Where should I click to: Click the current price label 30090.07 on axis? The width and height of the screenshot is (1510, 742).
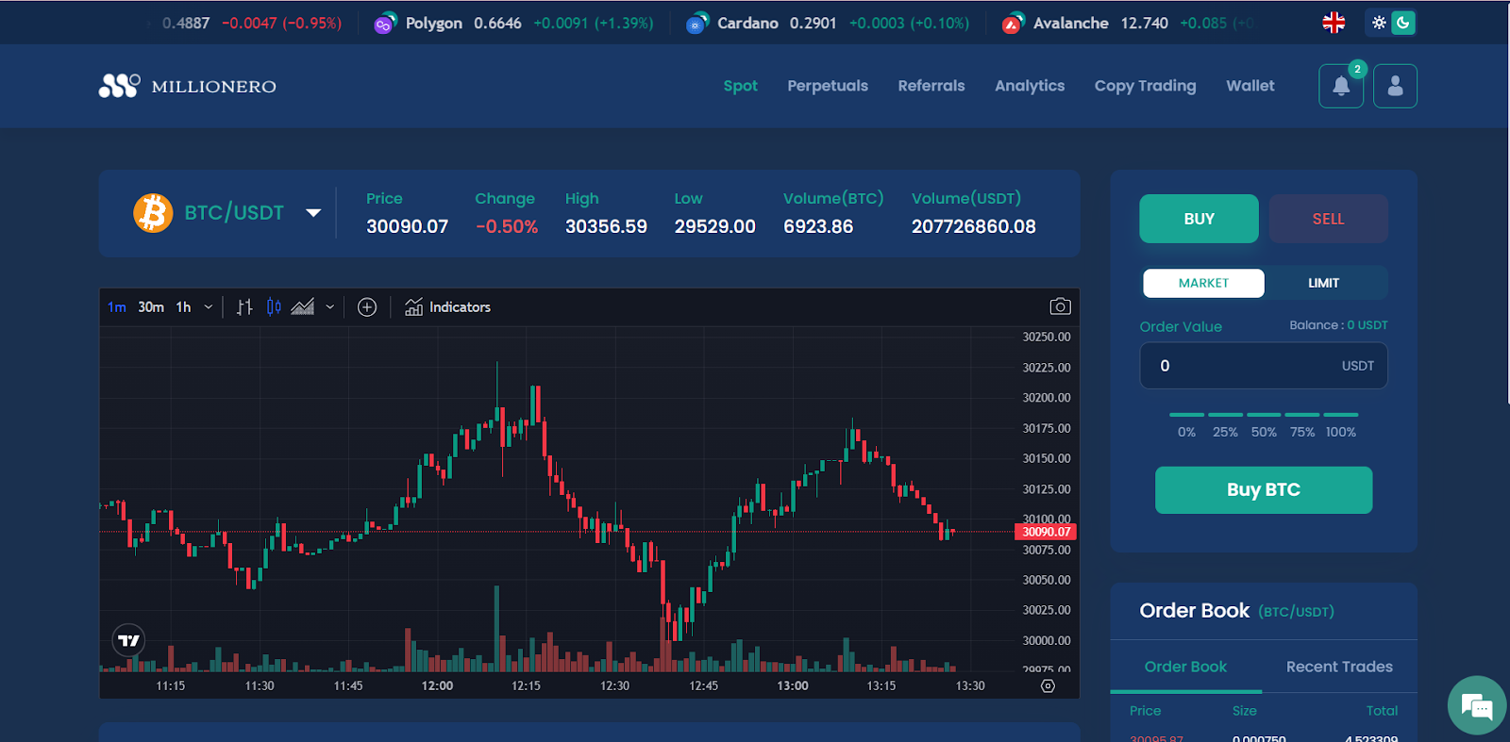[1046, 532]
